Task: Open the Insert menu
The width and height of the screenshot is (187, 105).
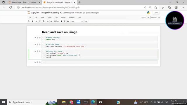Action: pyautogui.click(x=49, y=17)
